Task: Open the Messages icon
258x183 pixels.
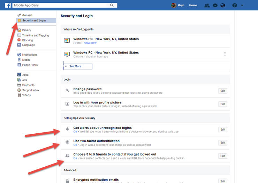Action: [x=215, y=6]
